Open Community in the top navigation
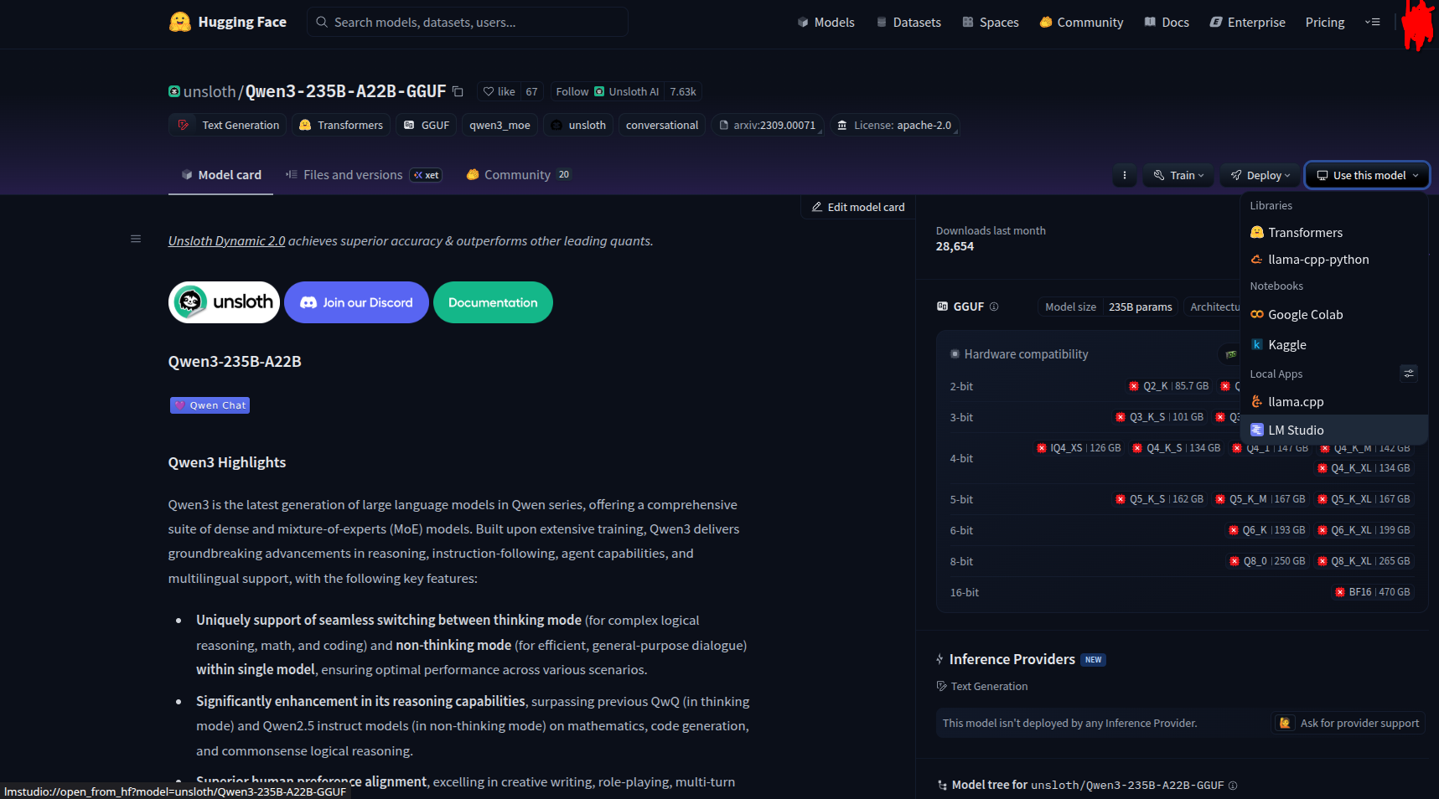Viewport: 1439px width, 799px height. pyautogui.click(x=1081, y=23)
